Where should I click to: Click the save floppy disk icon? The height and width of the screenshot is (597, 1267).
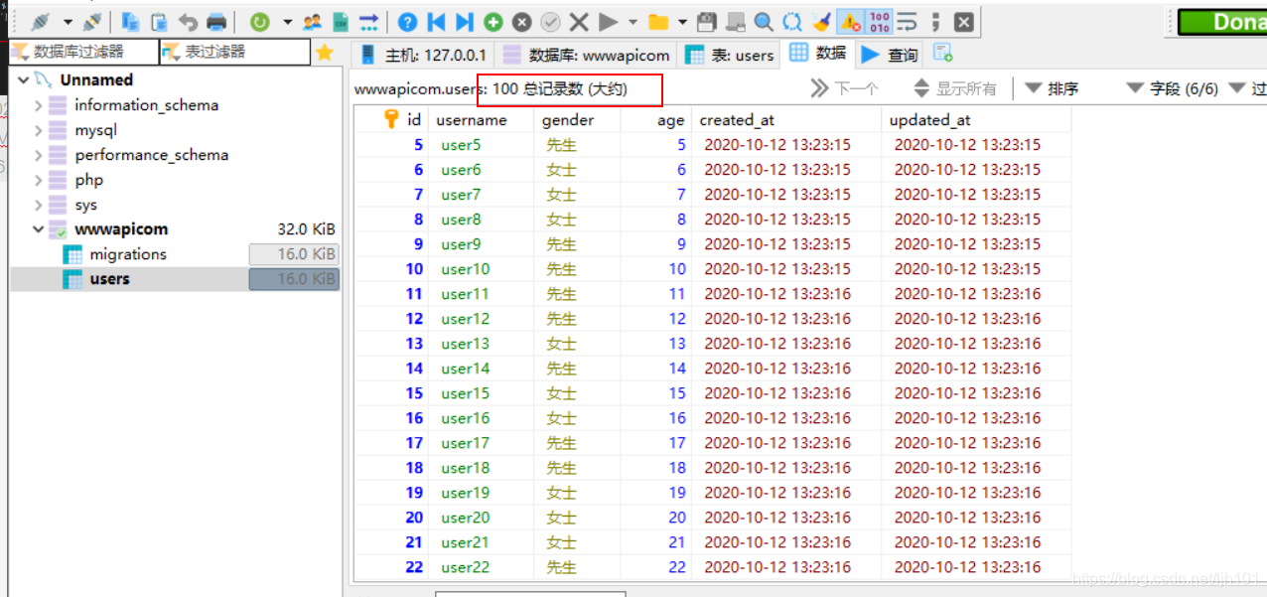click(707, 21)
